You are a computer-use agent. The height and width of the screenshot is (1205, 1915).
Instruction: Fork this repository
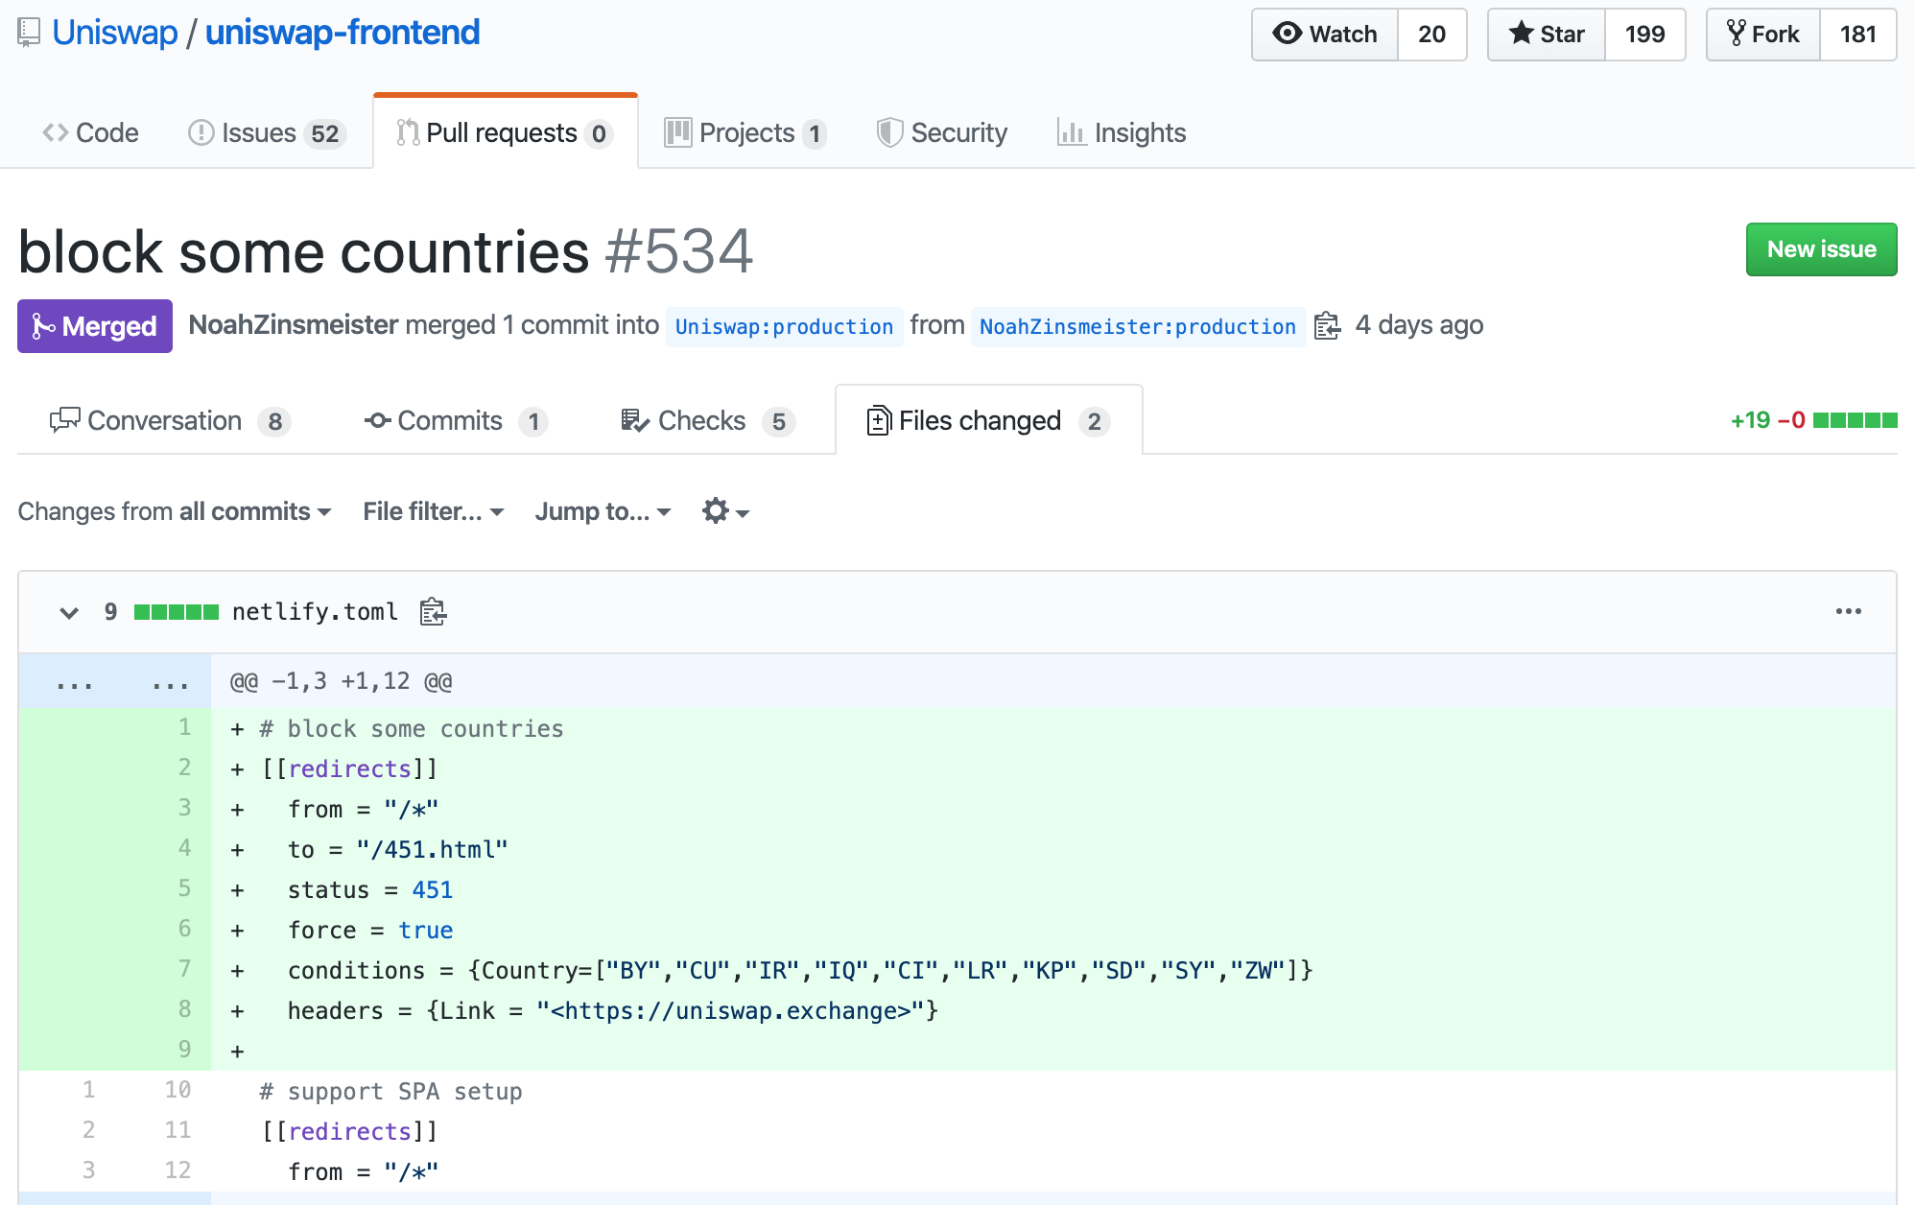(1763, 35)
